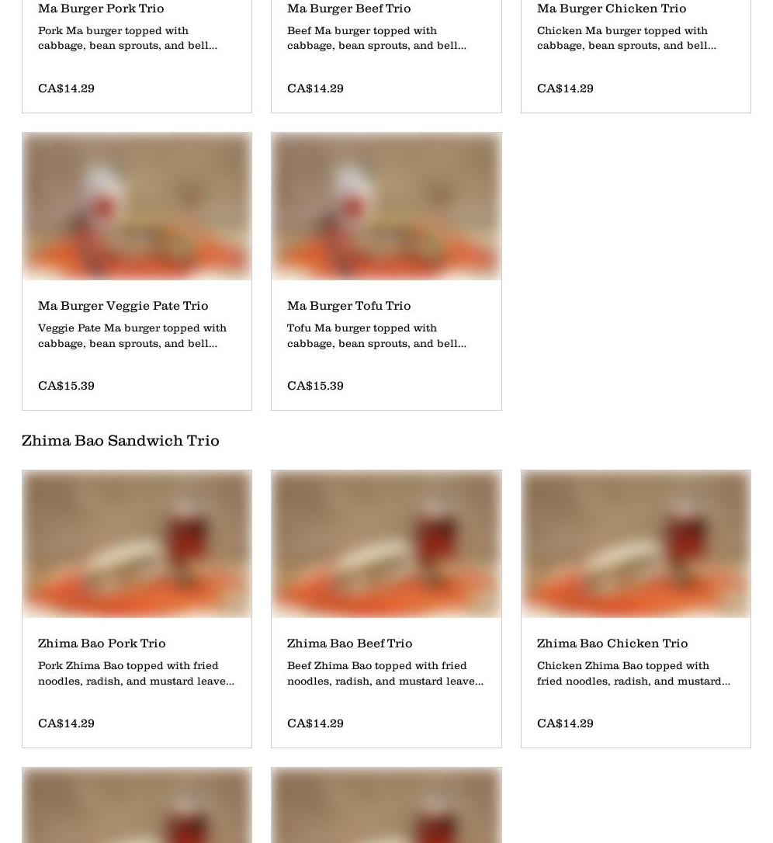Select the Zhima Bao Chicken Trio title
Viewport: 773px width, 843px height.
612,644
